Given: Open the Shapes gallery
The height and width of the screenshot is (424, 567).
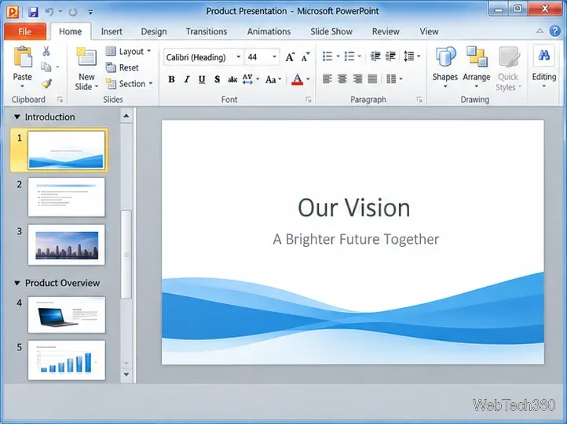Looking at the screenshot, I should (x=445, y=67).
